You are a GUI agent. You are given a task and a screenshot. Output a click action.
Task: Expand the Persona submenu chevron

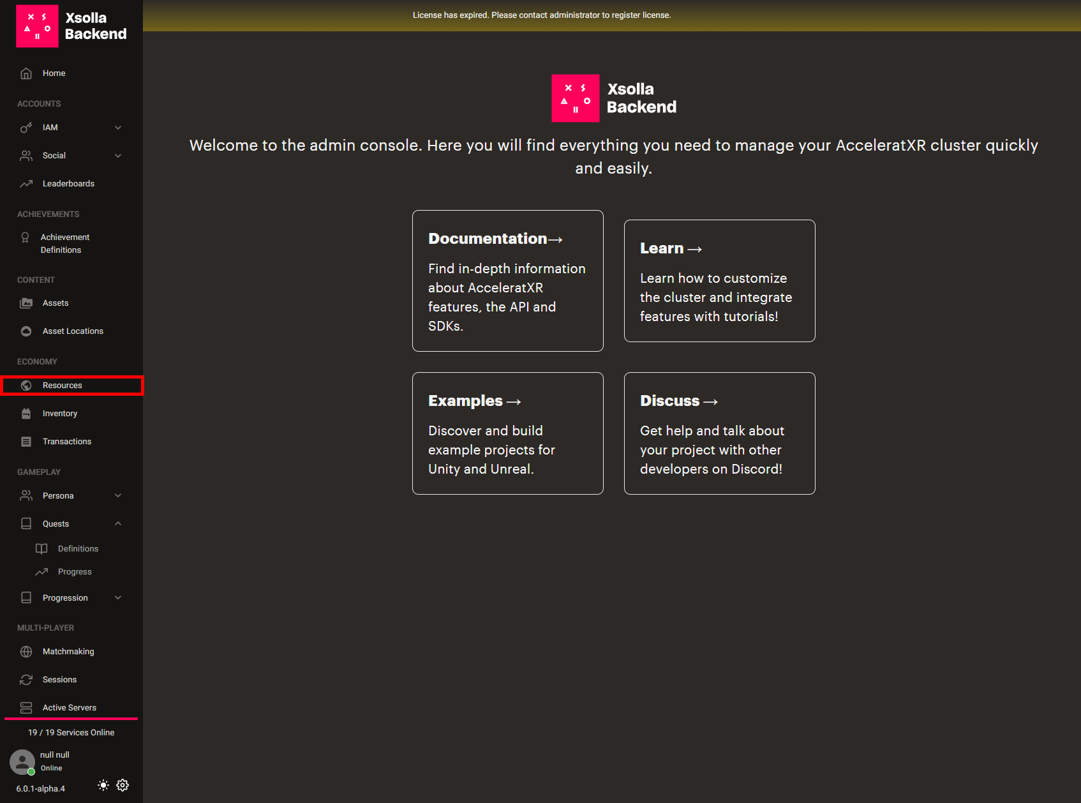click(118, 496)
